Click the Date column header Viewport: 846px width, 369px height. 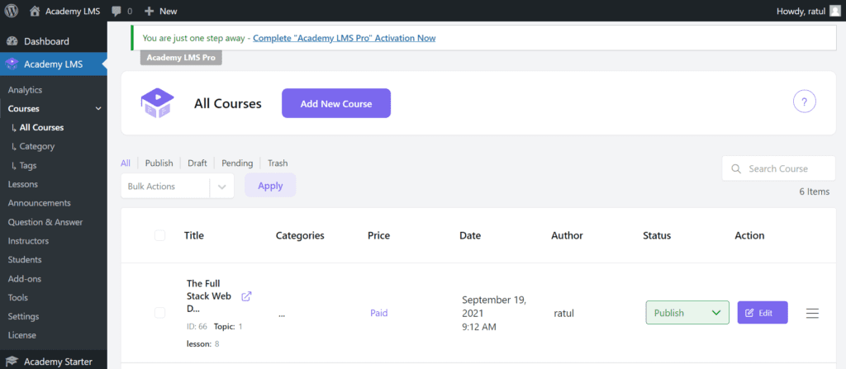[x=470, y=236]
